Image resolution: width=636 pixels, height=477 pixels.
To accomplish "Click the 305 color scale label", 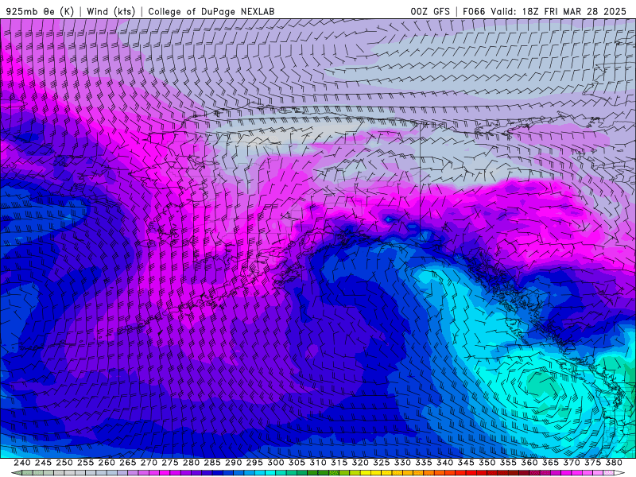I will tap(297, 463).
